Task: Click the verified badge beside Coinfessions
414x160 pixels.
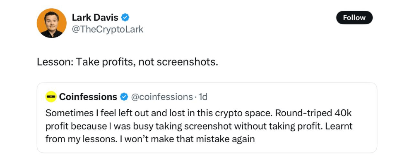Action: [123, 97]
